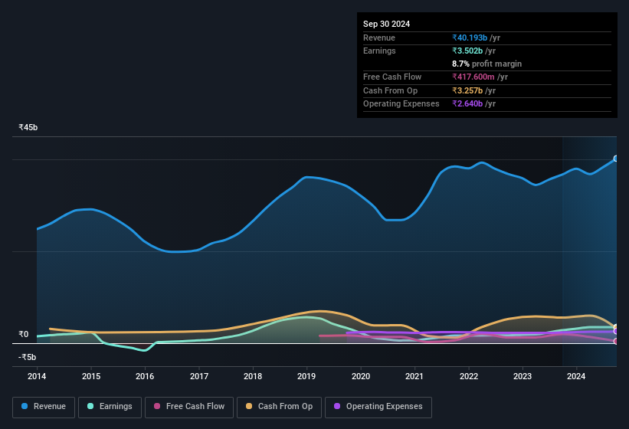Click the 2014 x-axis year label
The image size is (629, 429).
pos(37,376)
